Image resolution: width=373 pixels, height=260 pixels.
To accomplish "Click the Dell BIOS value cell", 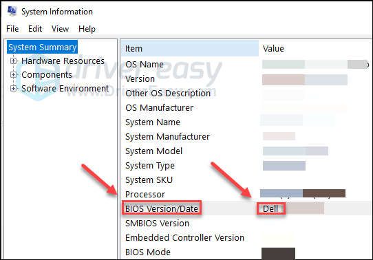I will tap(270, 208).
